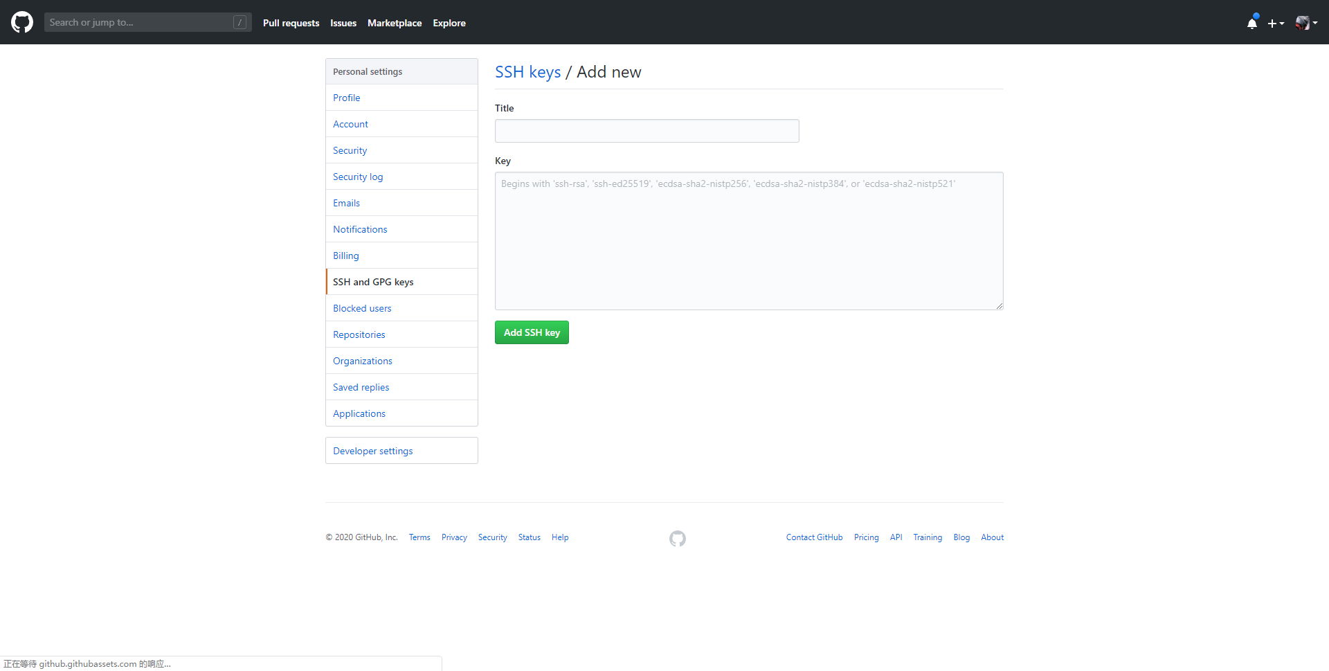The image size is (1329, 671).
Task: Open the footer Security link
Action: click(x=492, y=537)
